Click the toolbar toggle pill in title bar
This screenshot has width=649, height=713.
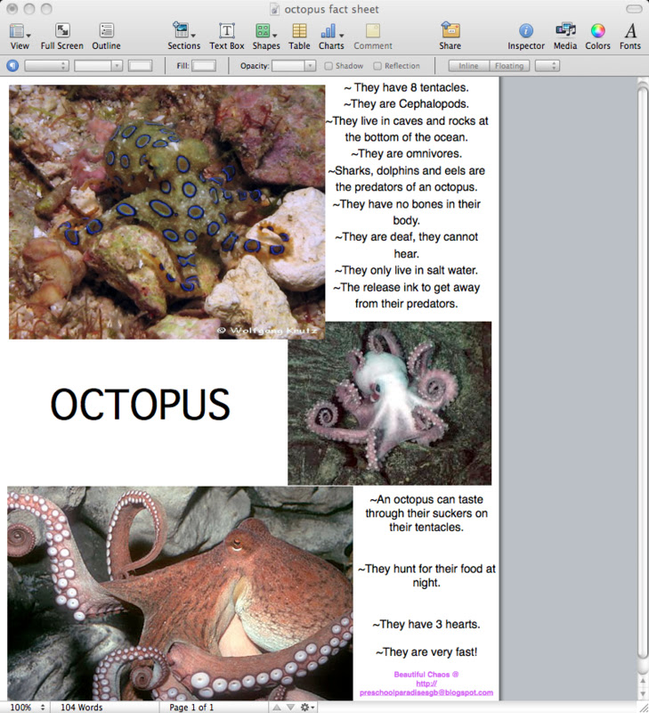634,9
